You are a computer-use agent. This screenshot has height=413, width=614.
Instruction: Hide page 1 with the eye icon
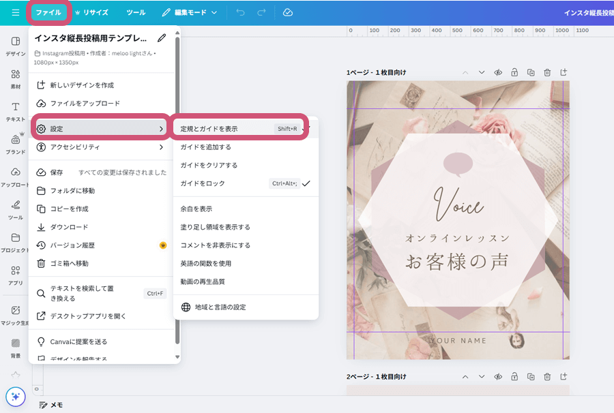pos(498,72)
